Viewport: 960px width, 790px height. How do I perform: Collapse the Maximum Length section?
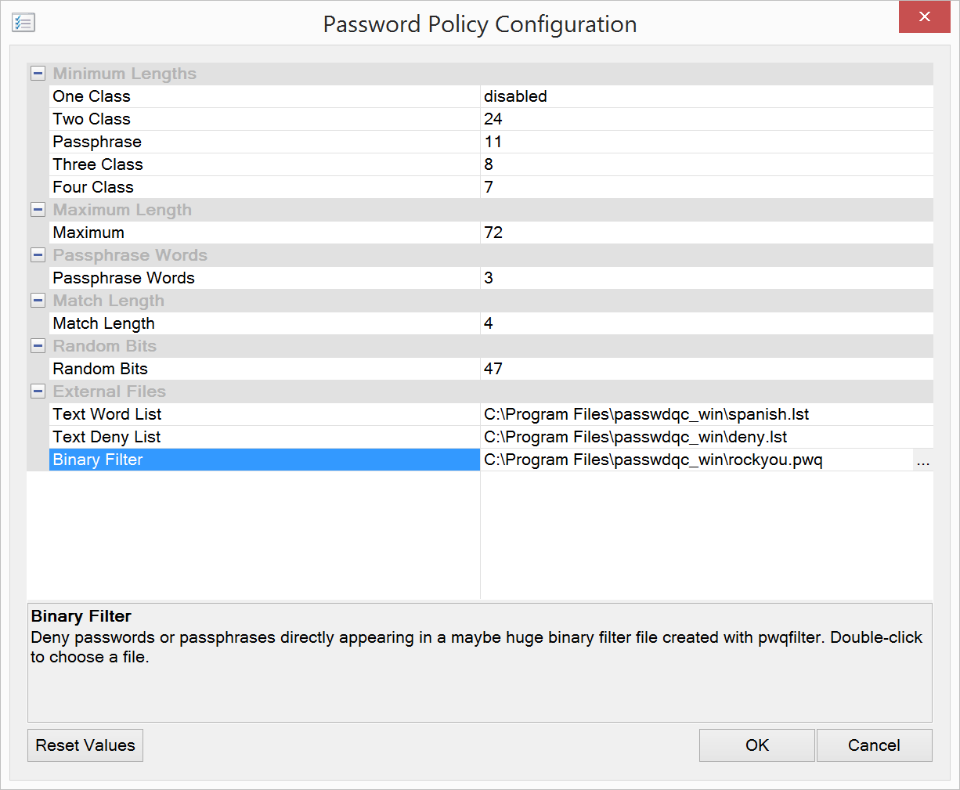[38, 210]
